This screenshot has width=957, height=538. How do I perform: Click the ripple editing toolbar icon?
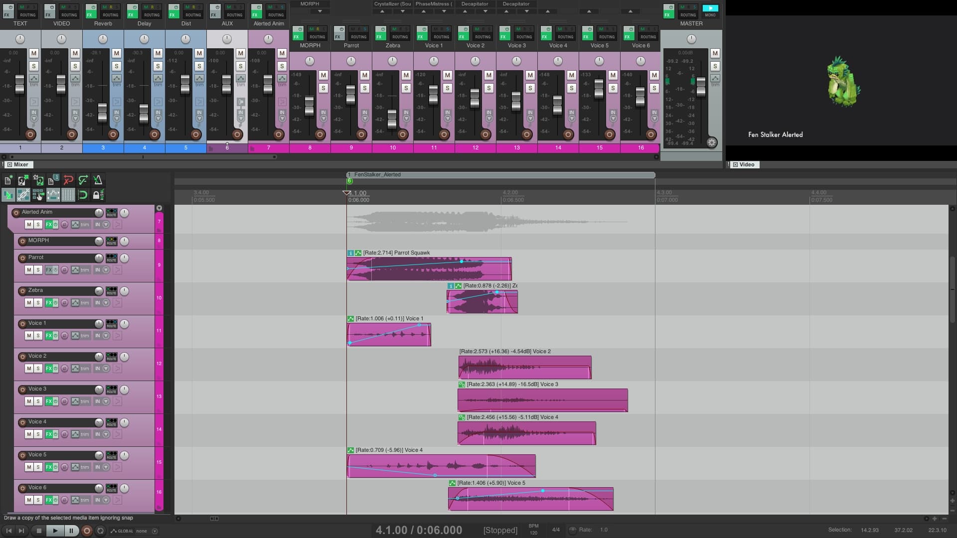pyautogui.click(x=38, y=195)
